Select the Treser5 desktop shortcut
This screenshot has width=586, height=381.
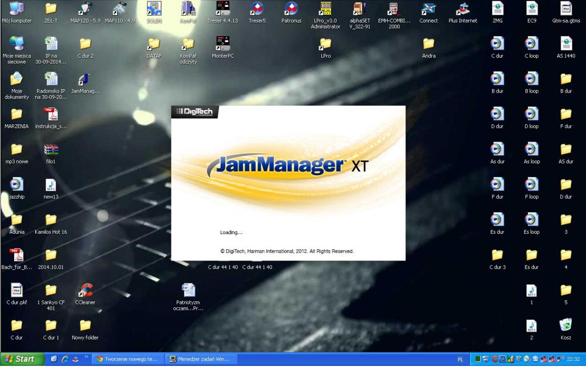click(257, 13)
